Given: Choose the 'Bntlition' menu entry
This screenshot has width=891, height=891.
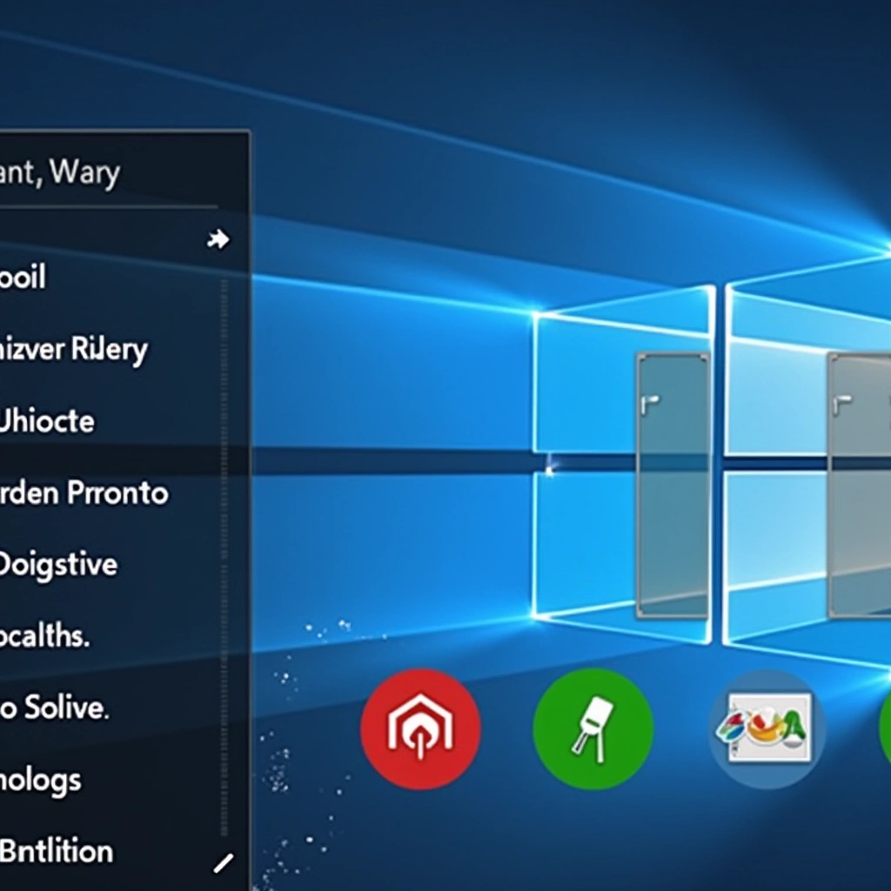Looking at the screenshot, I should tap(57, 851).
